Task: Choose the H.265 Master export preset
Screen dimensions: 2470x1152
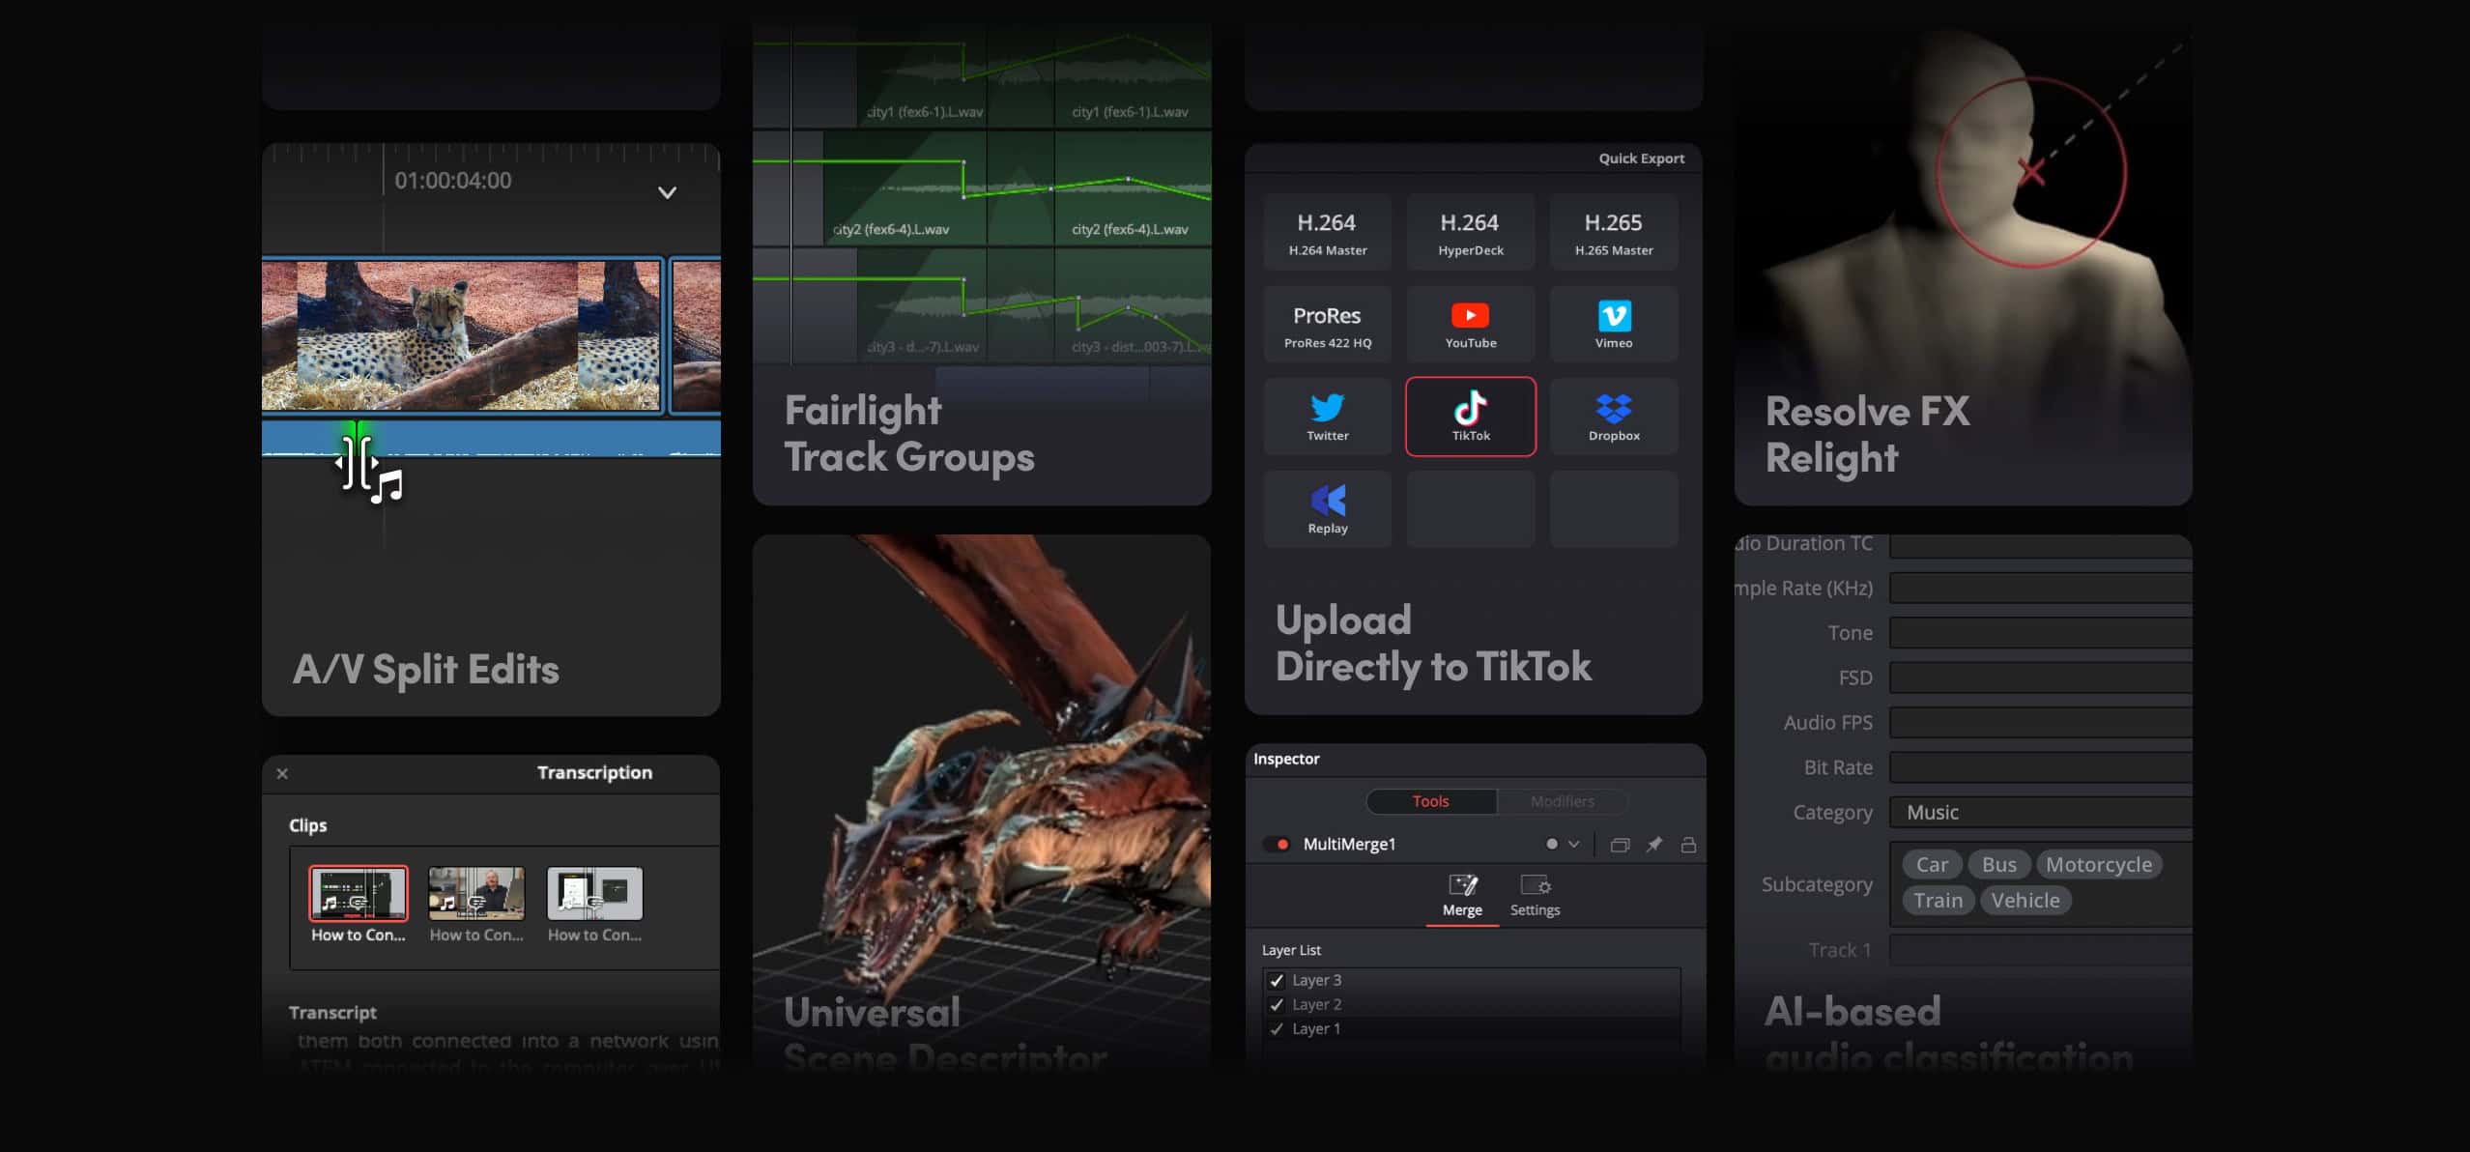Action: (x=1614, y=232)
